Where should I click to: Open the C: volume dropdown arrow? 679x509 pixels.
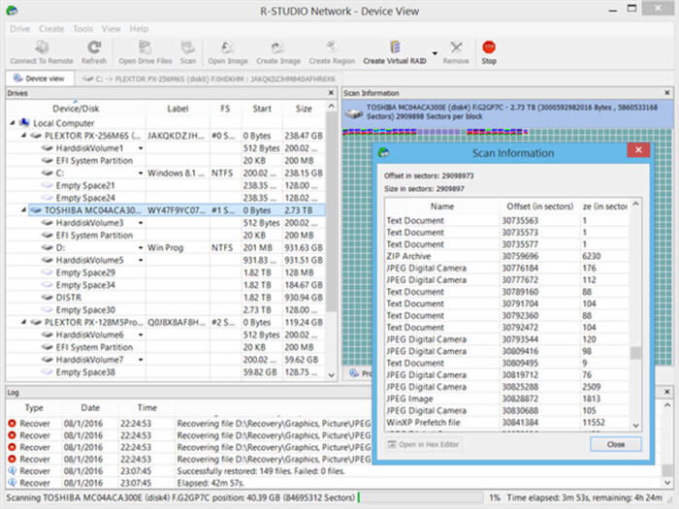point(141,174)
